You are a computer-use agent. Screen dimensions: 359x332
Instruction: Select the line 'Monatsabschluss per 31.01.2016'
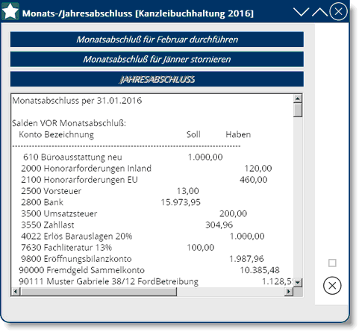pos(77,101)
